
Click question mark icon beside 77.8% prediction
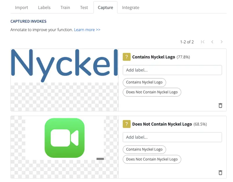click(x=127, y=57)
